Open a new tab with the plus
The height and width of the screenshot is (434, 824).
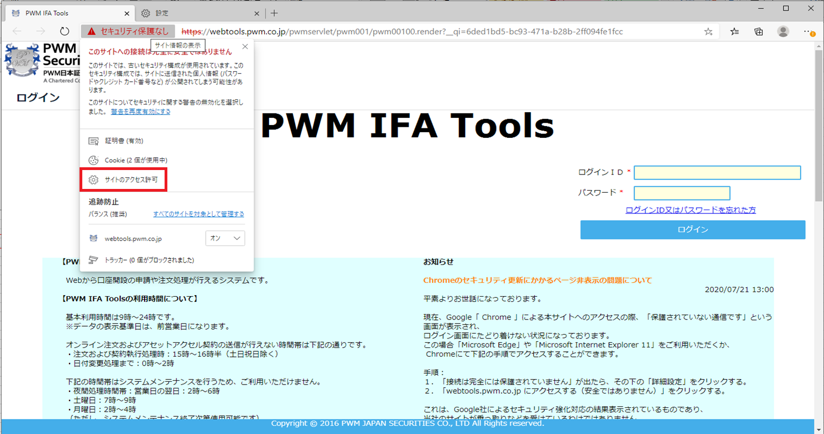coord(274,13)
